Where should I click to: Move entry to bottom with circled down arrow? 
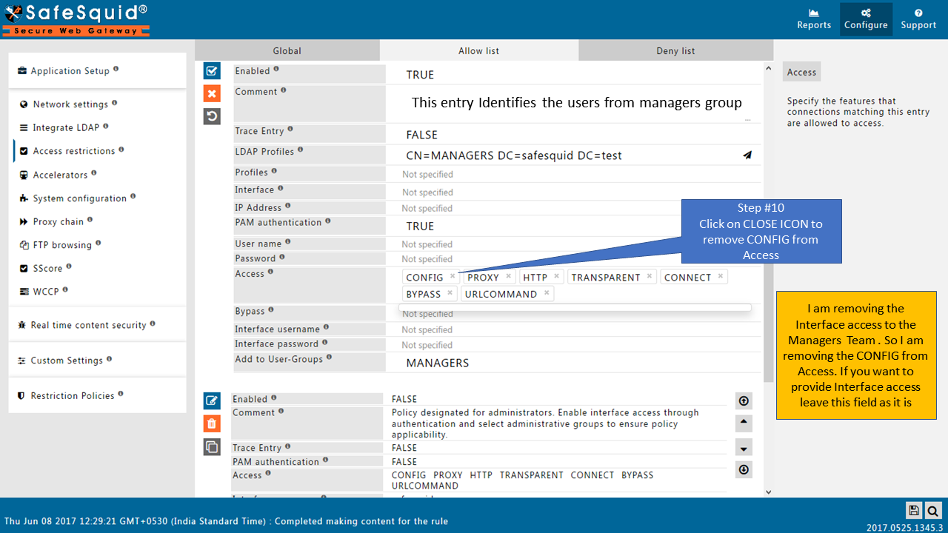(744, 469)
